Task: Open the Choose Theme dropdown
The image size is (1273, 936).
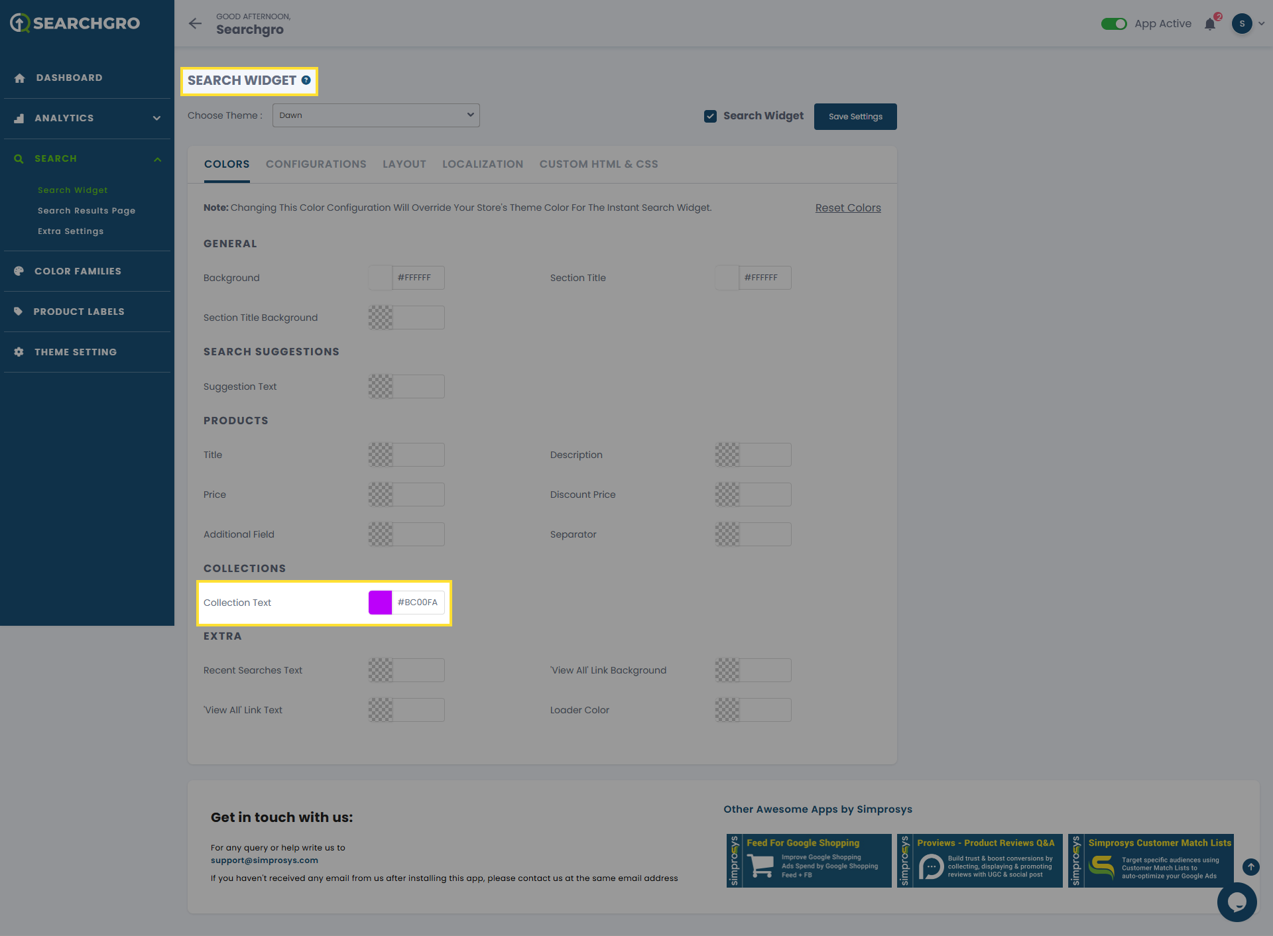Action: pyautogui.click(x=376, y=115)
